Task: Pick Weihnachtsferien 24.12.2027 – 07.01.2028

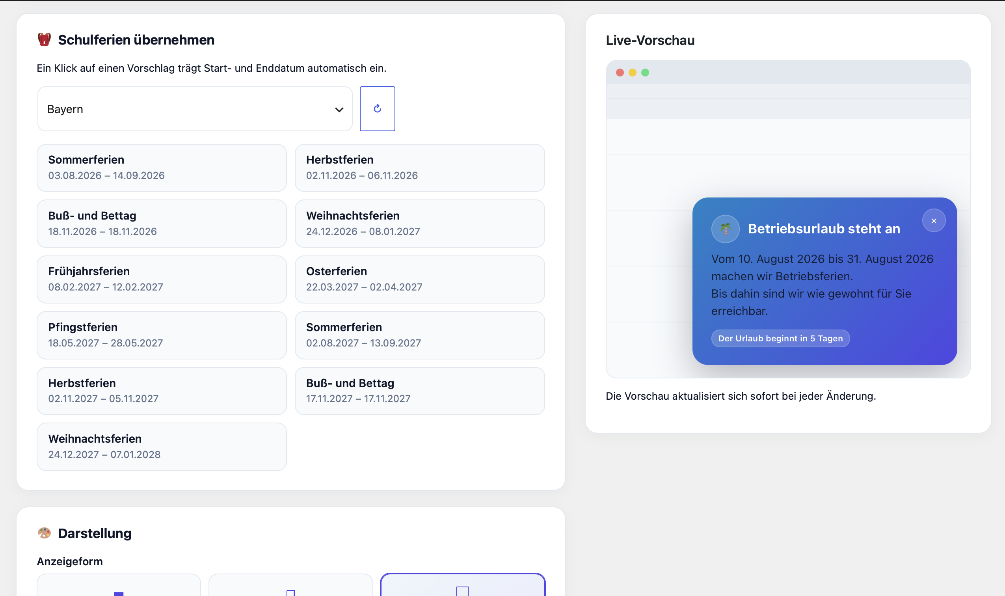Action: [162, 447]
